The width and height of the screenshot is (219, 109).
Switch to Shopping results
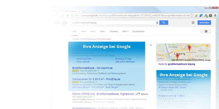pos(114,31)
